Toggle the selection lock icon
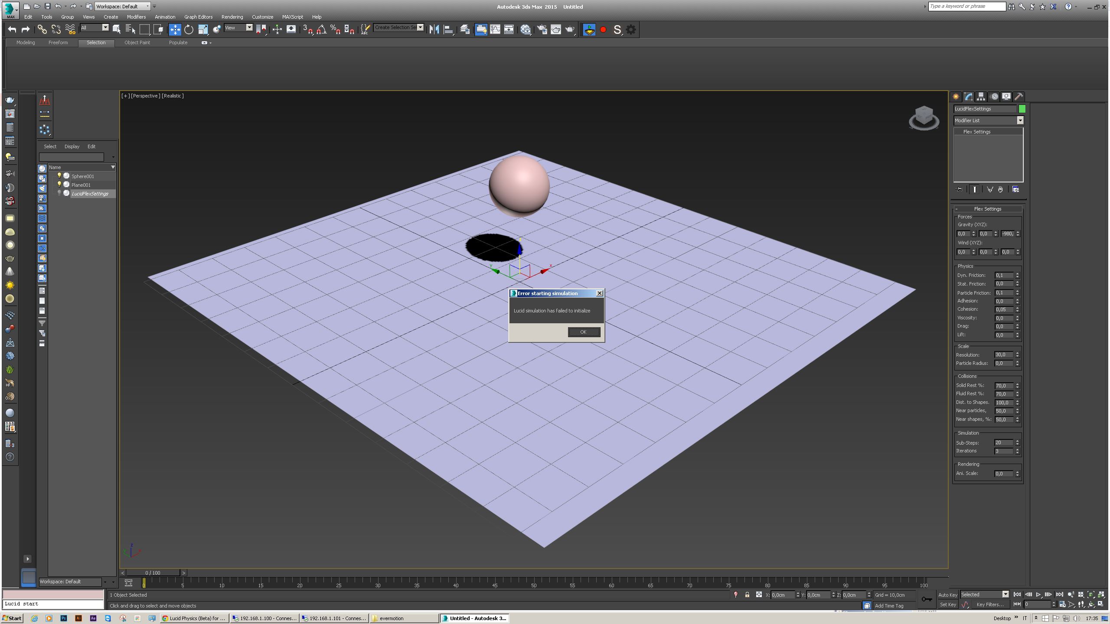This screenshot has width=1110, height=624. point(747,595)
